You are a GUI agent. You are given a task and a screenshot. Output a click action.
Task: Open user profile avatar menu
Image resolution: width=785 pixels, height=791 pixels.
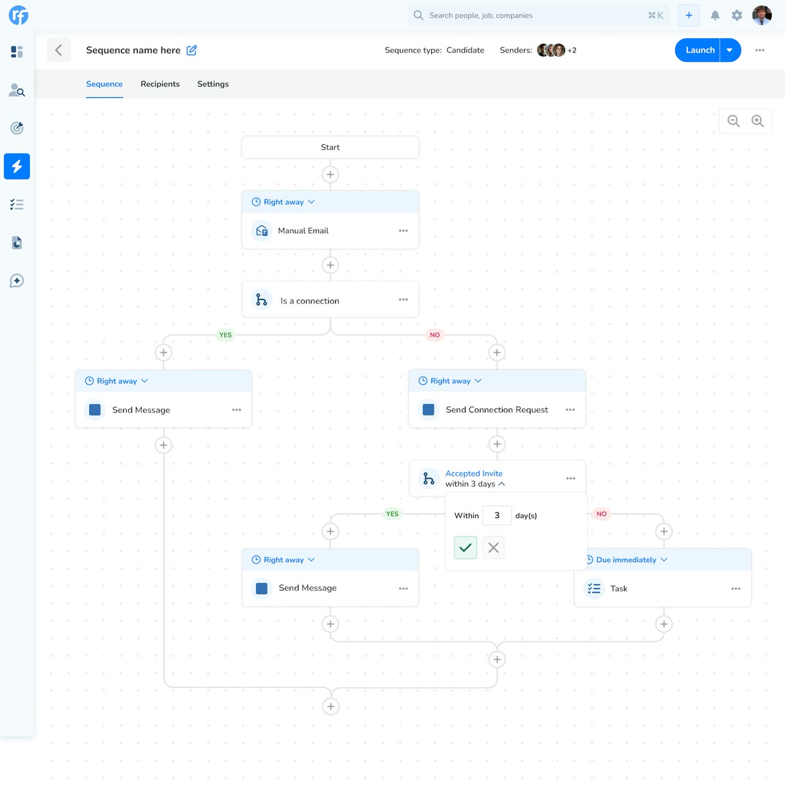click(x=762, y=15)
